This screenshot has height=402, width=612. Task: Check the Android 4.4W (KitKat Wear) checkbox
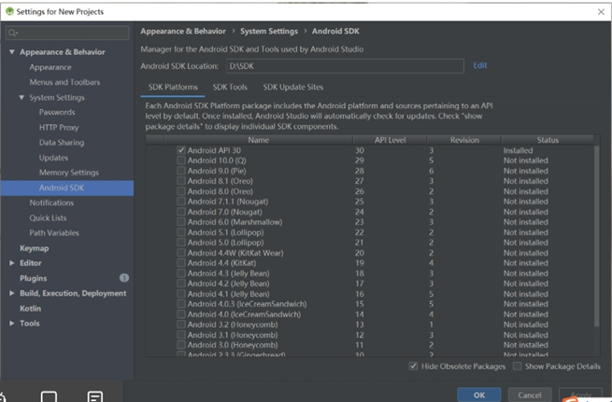click(181, 253)
